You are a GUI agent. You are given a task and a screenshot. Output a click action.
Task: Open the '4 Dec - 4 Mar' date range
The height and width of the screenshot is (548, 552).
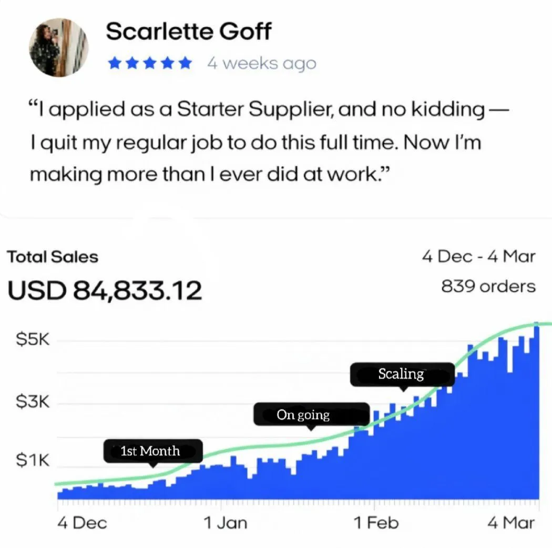point(478,257)
